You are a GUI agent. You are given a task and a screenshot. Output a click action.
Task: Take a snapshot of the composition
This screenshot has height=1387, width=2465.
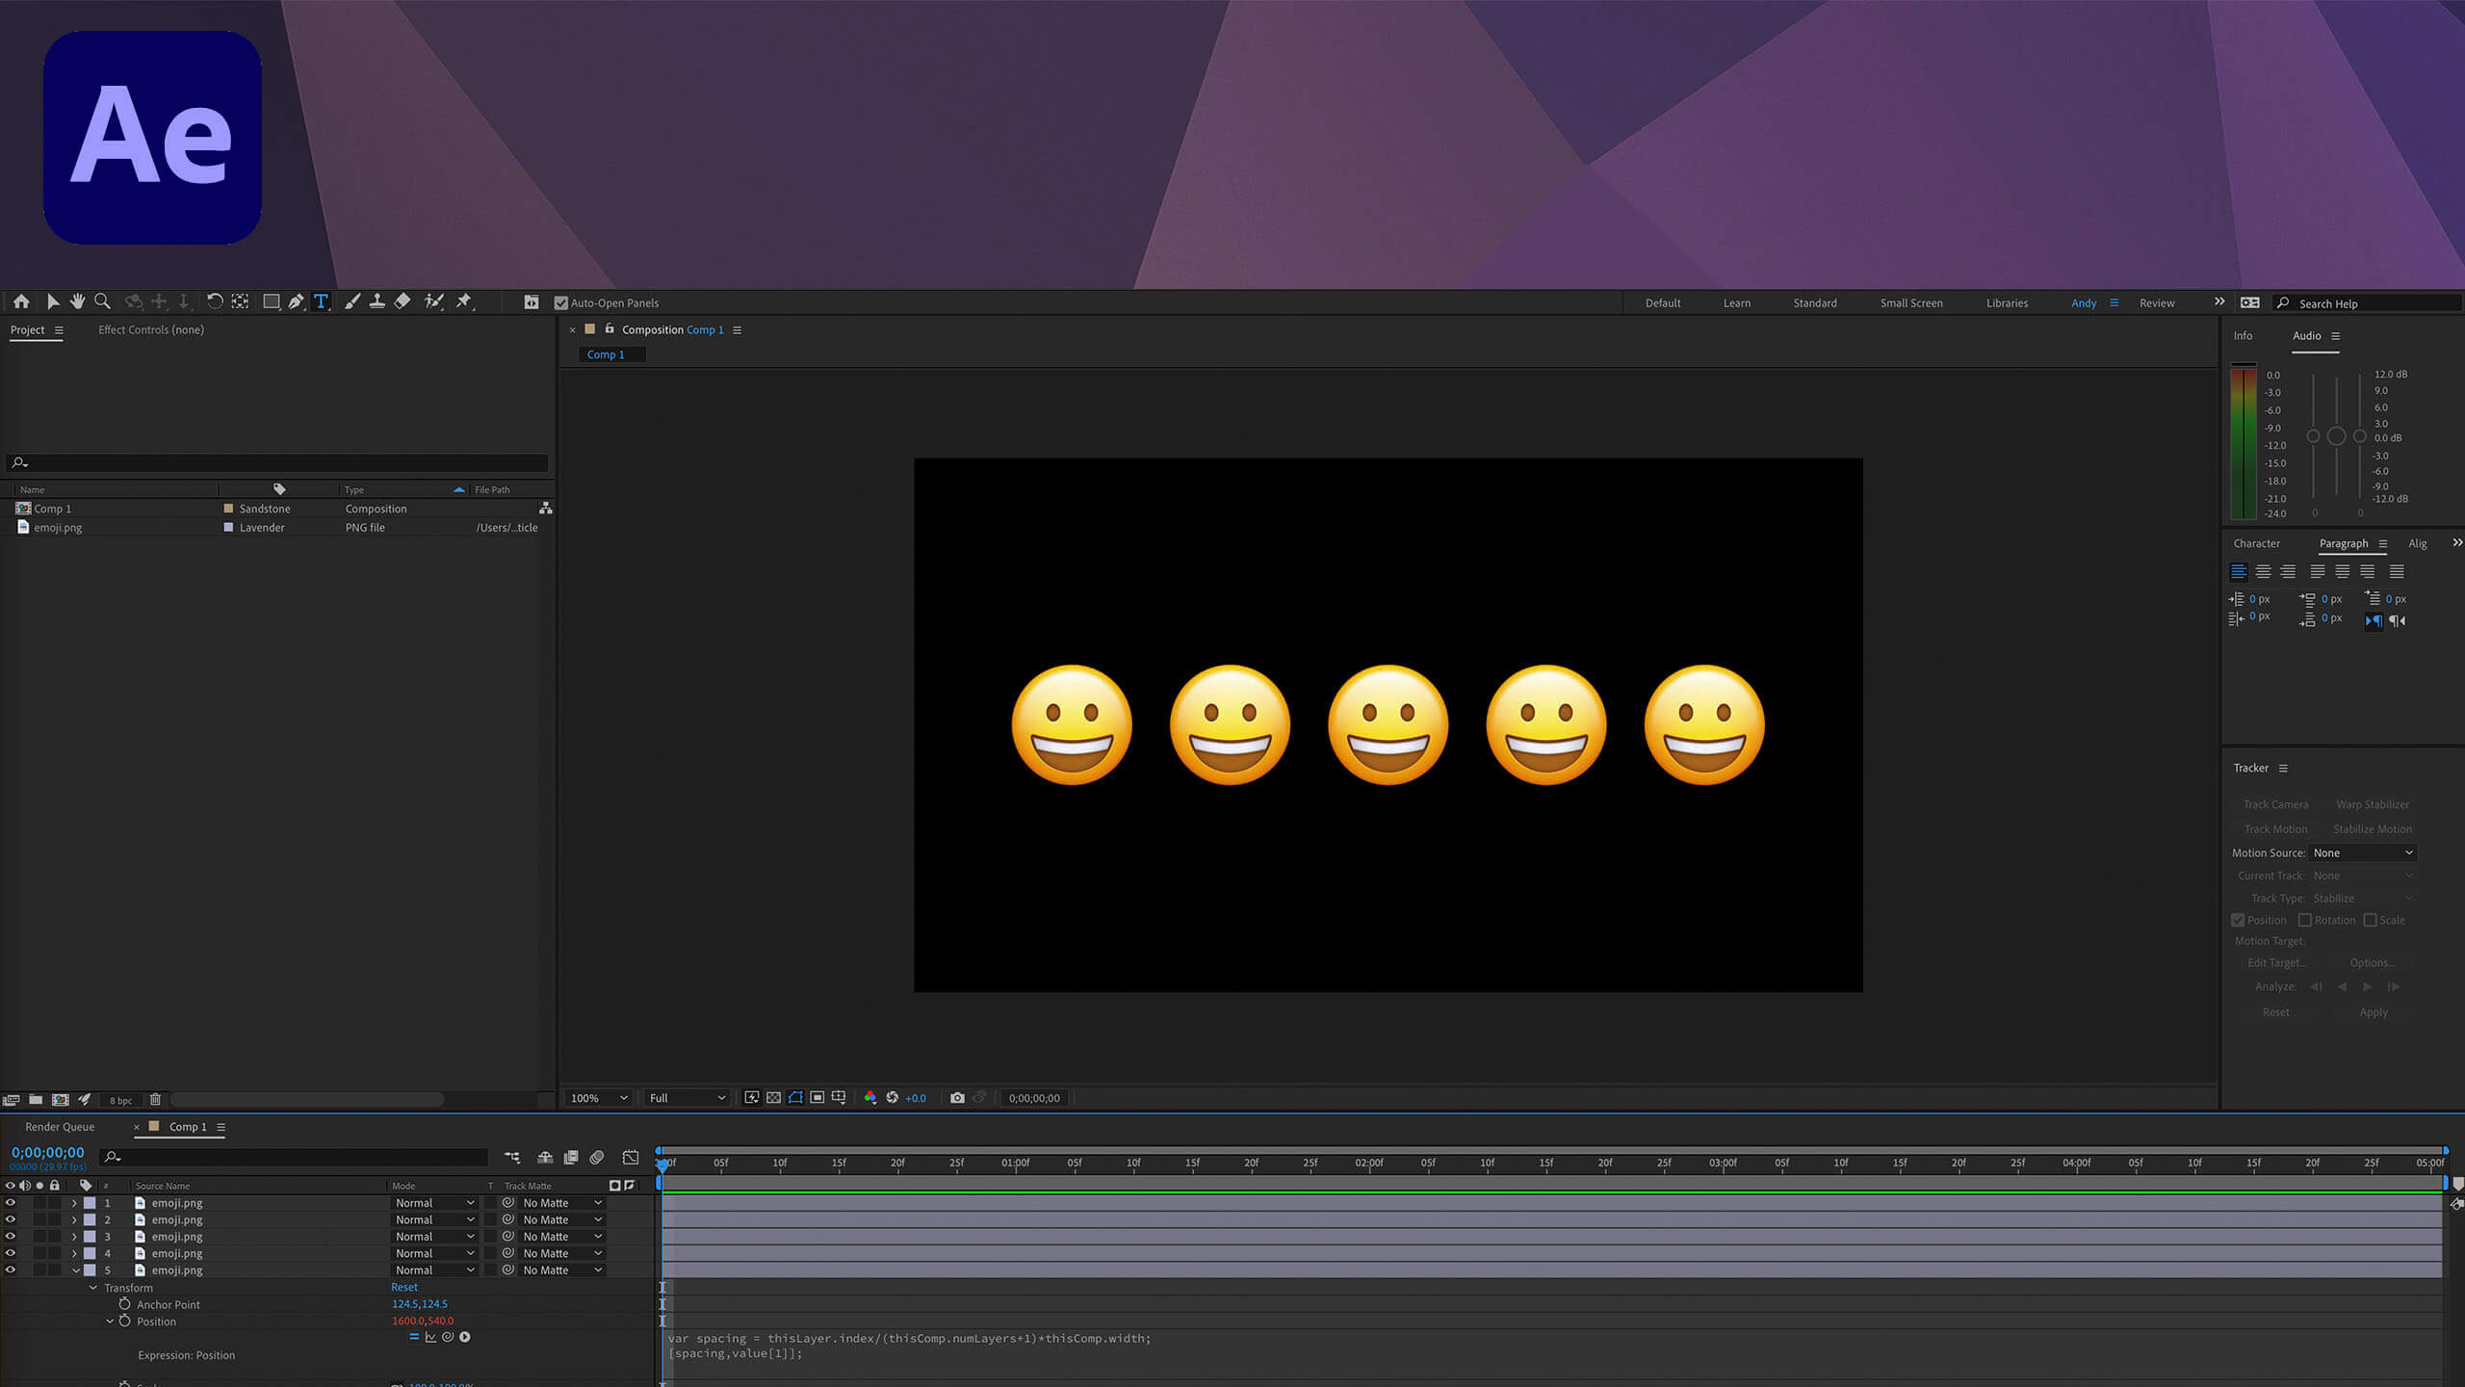click(957, 1097)
